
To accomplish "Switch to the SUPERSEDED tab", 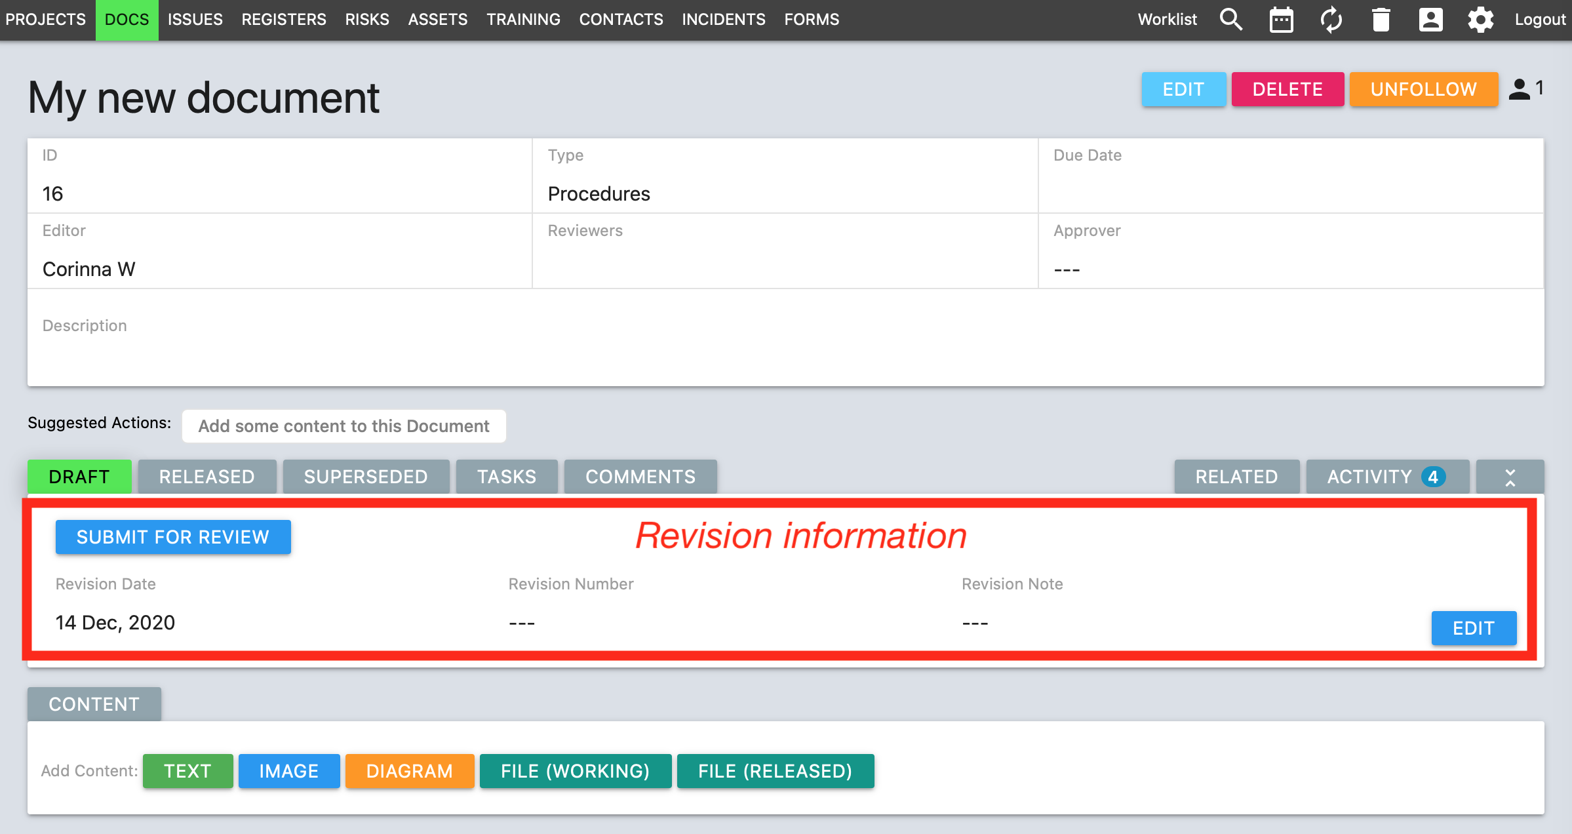I will tap(366, 477).
